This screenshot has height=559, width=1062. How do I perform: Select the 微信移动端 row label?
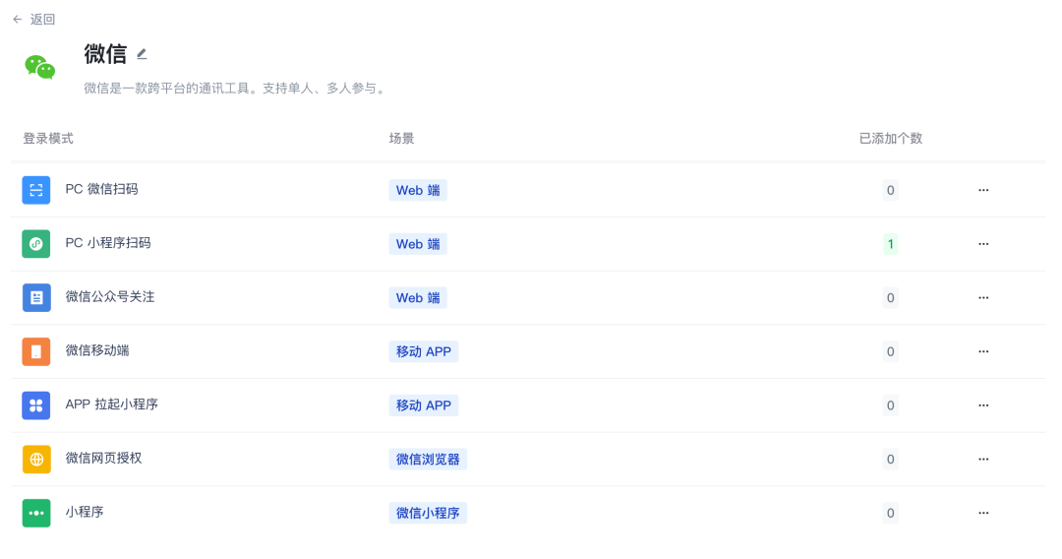(x=96, y=350)
